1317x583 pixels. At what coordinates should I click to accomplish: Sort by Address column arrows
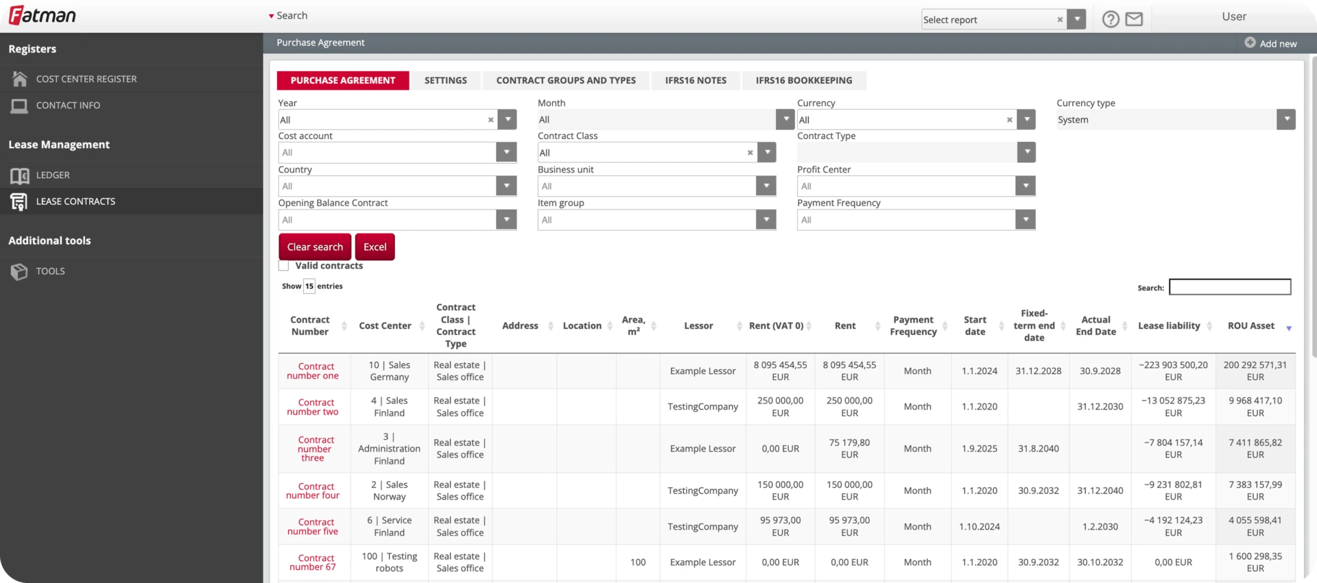click(550, 326)
